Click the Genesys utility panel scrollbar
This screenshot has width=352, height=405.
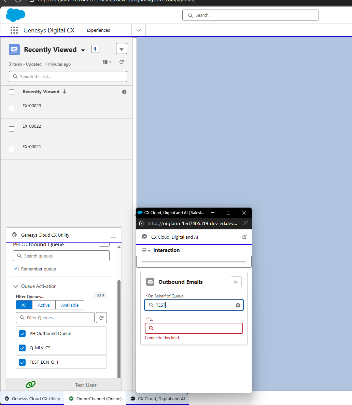pos(119,329)
